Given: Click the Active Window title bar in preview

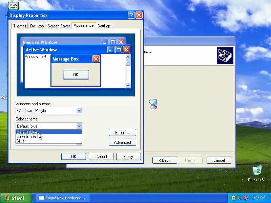Looking at the screenshot, I should (78, 50).
